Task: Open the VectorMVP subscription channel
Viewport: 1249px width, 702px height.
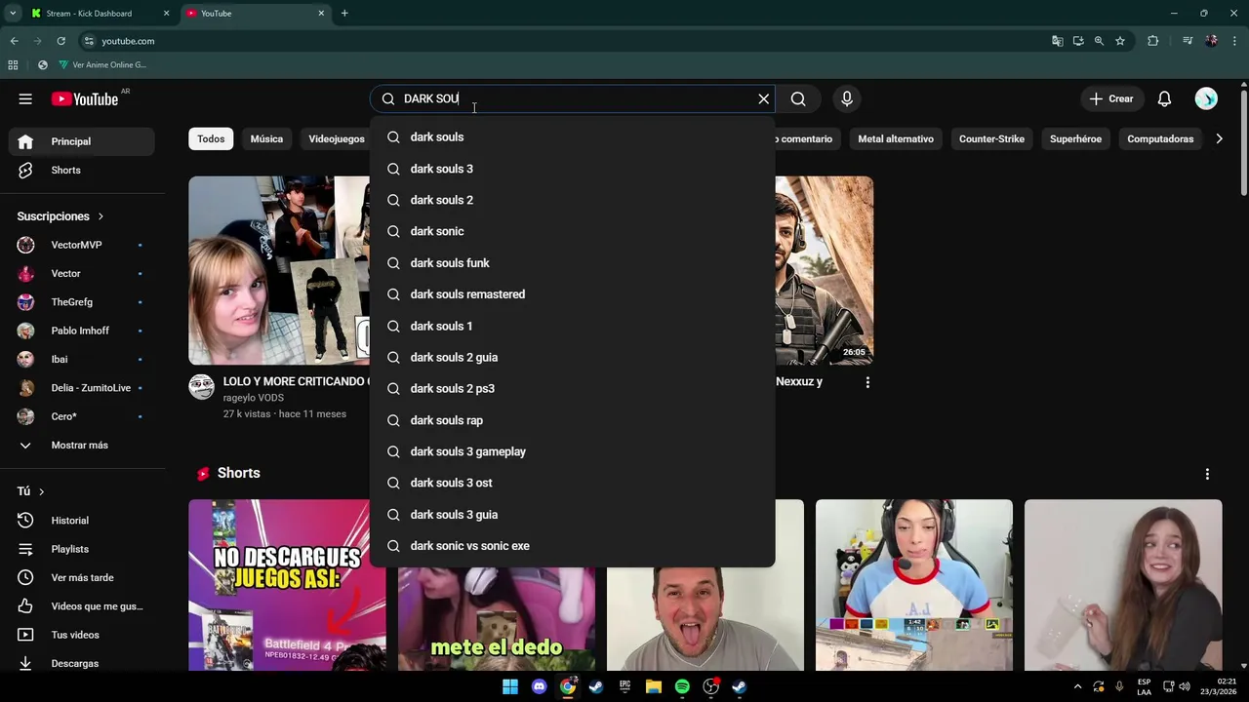Action: [82, 245]
